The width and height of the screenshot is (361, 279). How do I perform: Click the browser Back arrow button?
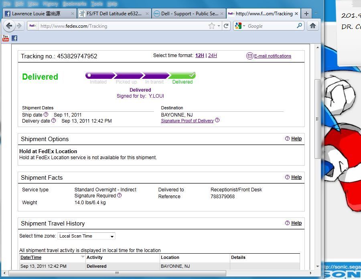tap(9, 26)
